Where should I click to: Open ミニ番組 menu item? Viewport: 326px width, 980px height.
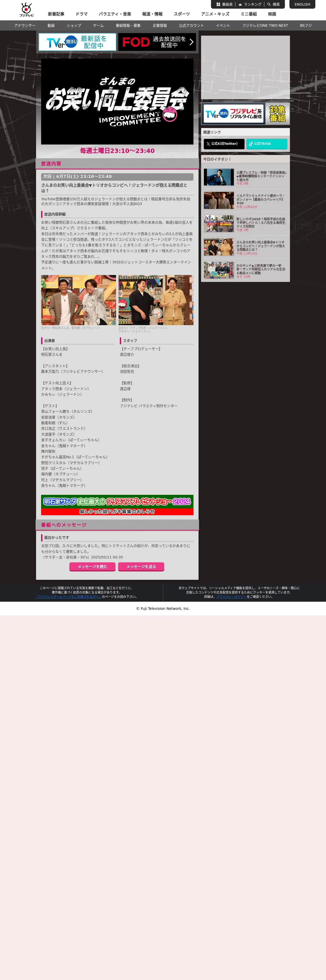(249, 14)
